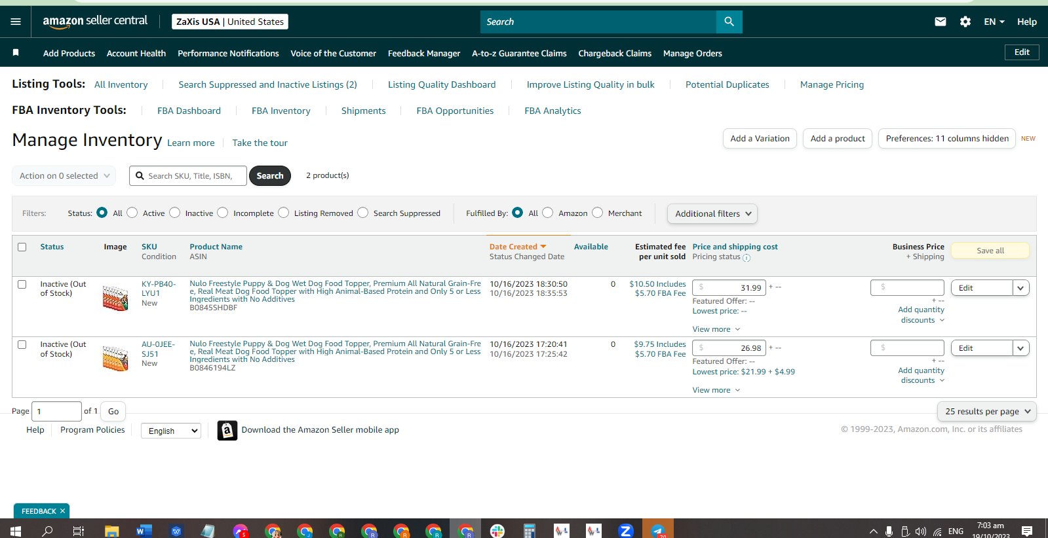This screenshot has width=1048, height=538.
Task: Sort by Date Created column arrow
Action: pos(543,247)
